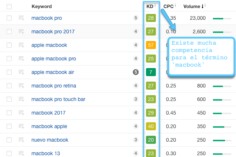Click the volume trend bar for macbook 13
236x157 pixels.
222,154
